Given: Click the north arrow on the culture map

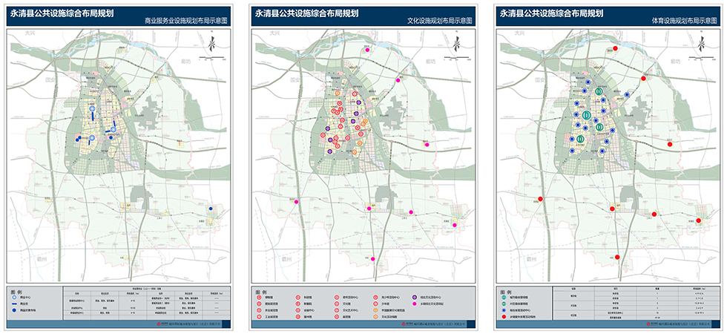Looking at the screenshot, I should 455,45.
